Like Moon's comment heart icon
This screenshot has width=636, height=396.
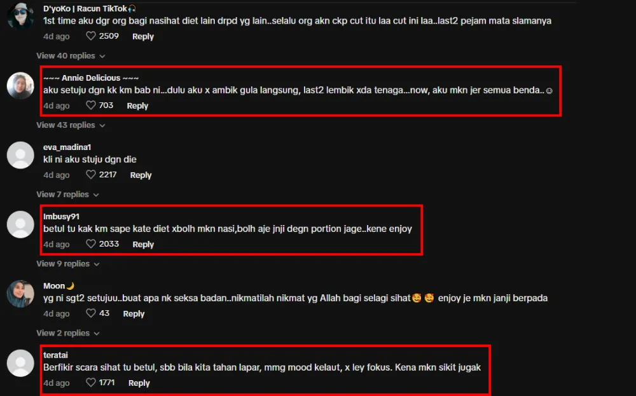(91, 313)
